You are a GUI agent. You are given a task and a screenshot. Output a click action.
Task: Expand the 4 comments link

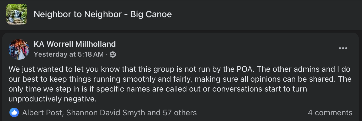click(x=330, y=113)
